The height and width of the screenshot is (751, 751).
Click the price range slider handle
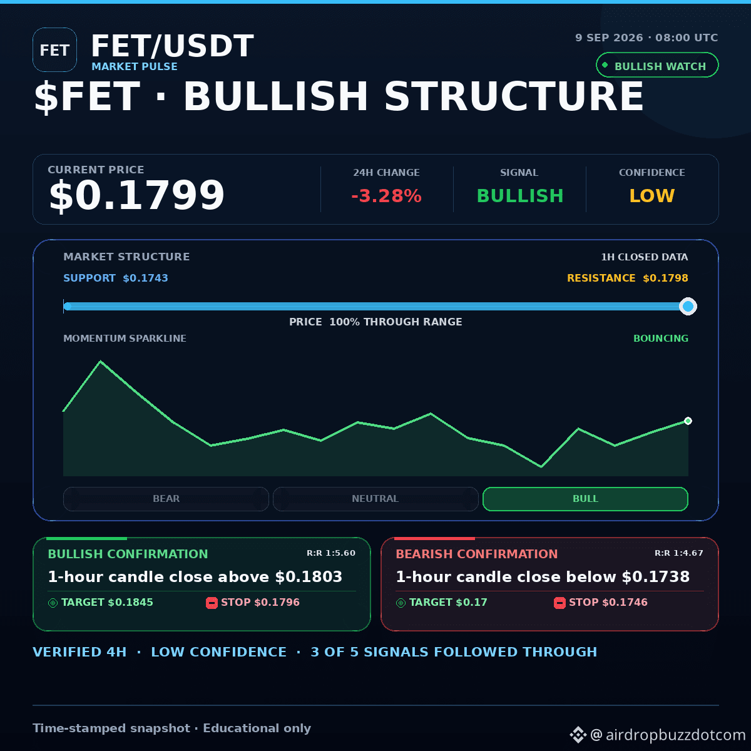688,306
